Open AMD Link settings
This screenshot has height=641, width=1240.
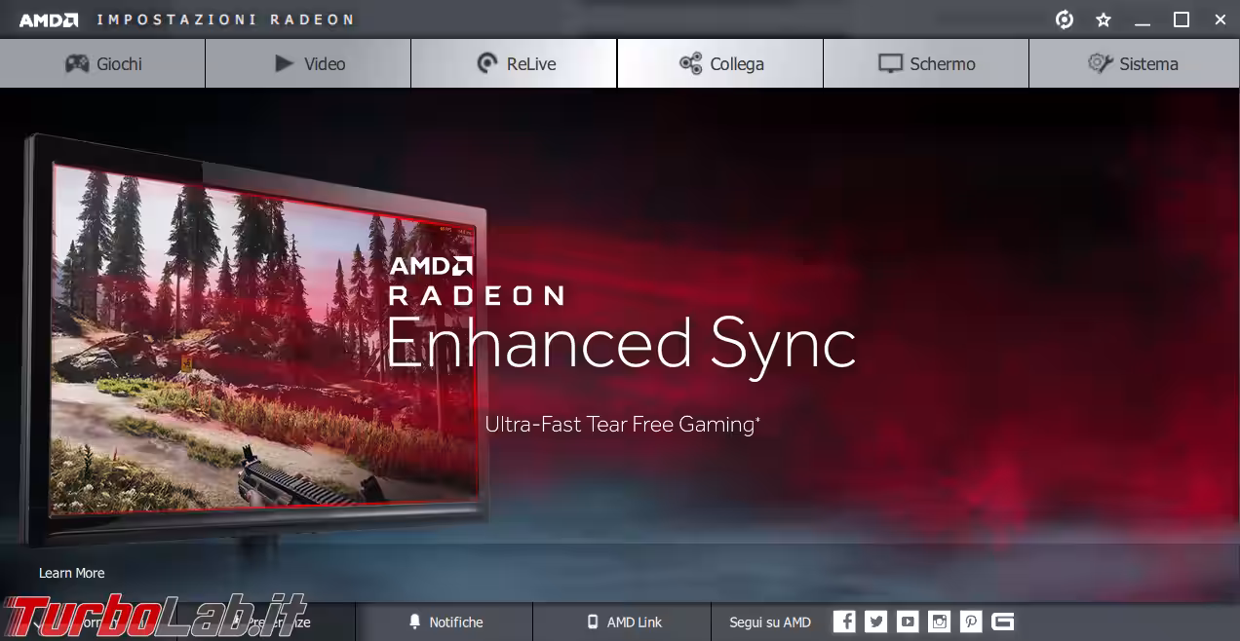tap(623, 622)
